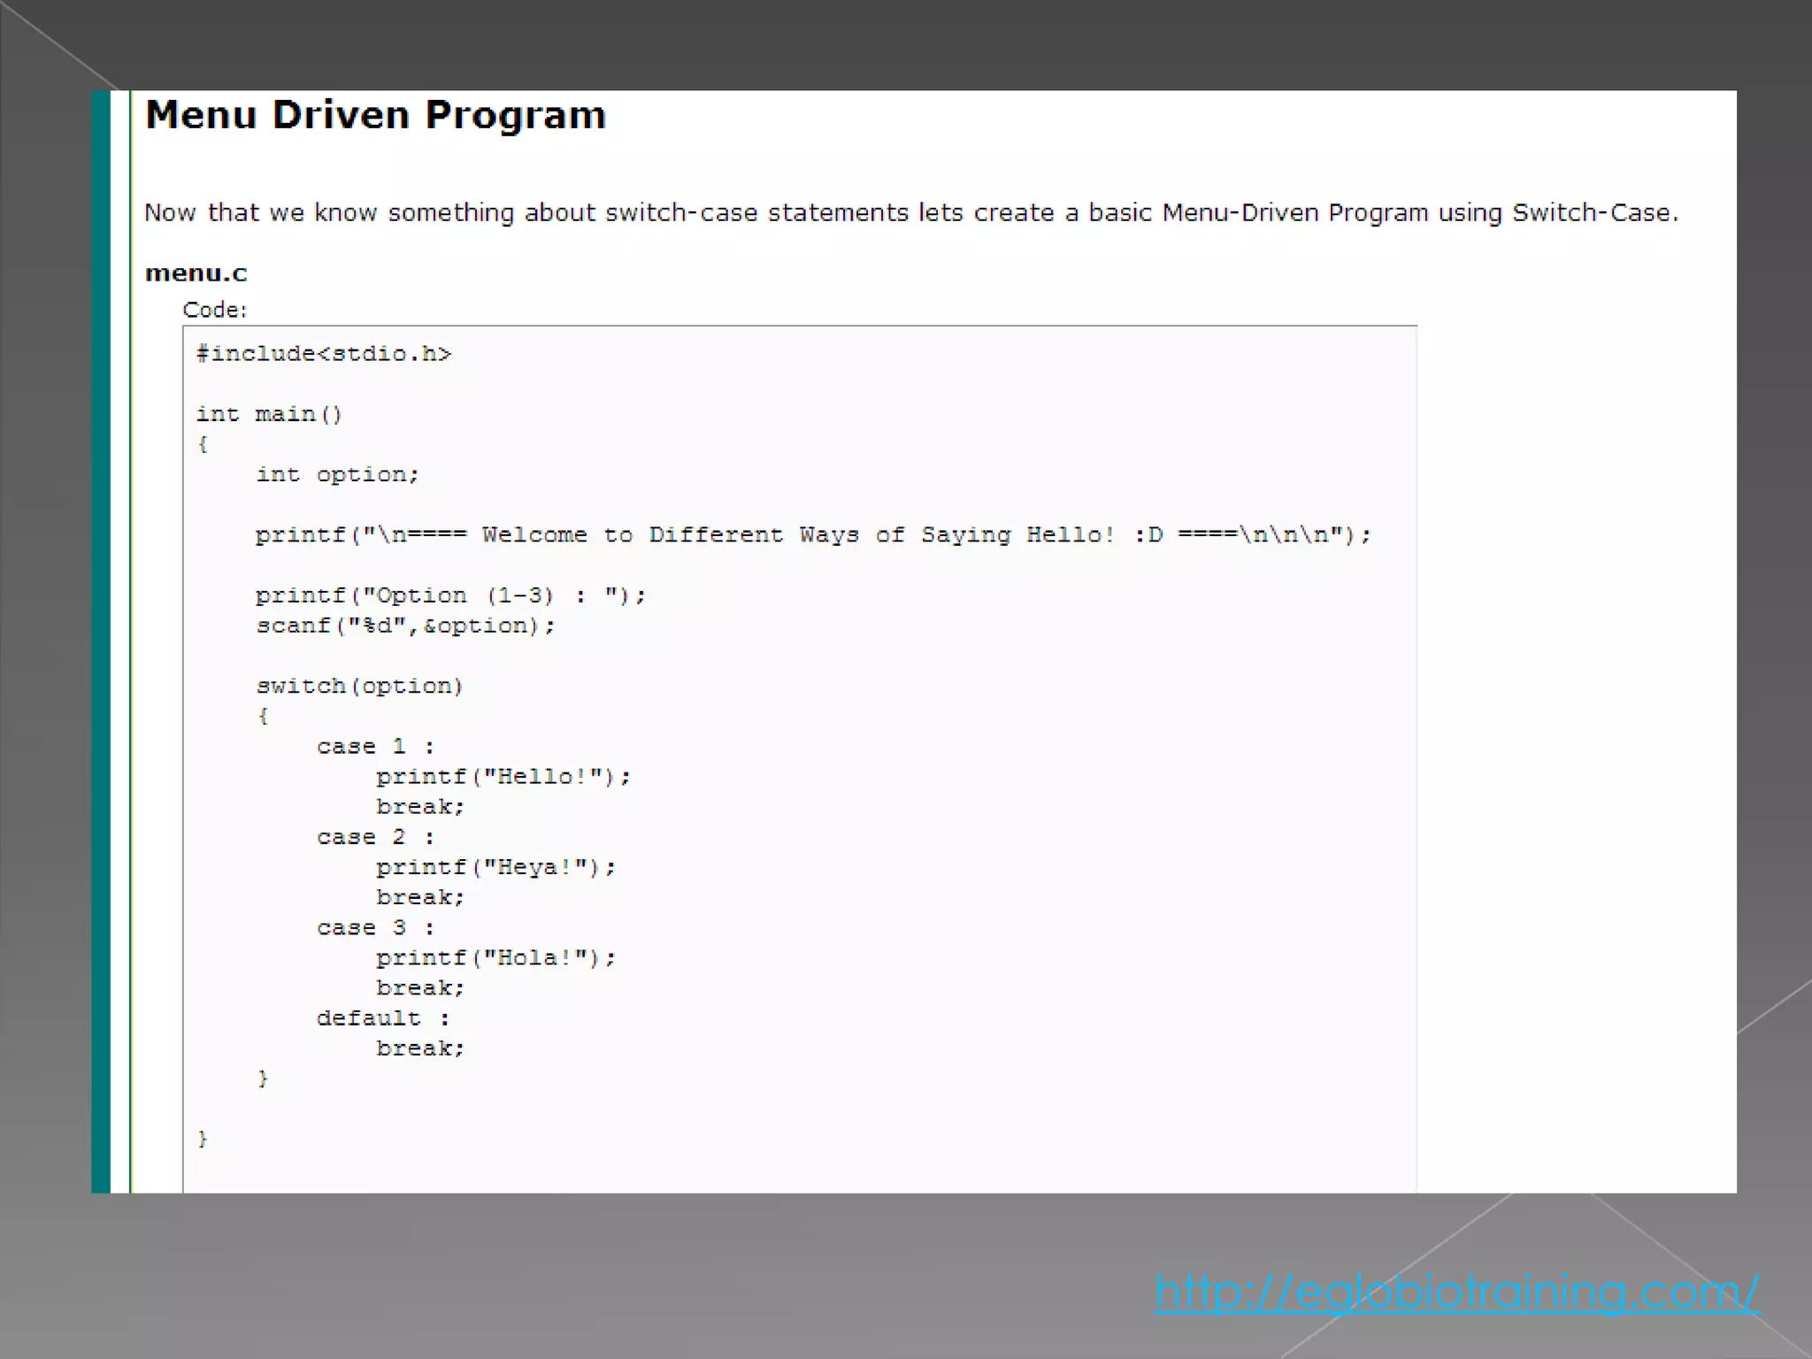Click the #include<stdio.h> line
The height and width of the screenshot is (1359, 1812).
pyautogui.click(x=323, y=354)
